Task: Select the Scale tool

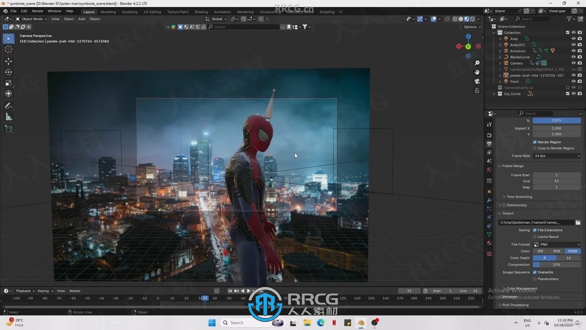Action: pos(9,83)
